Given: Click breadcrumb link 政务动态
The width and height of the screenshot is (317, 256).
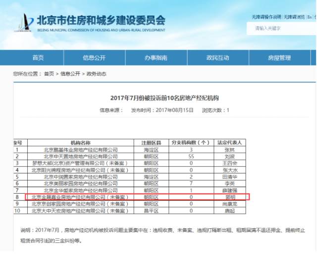Looking at the screenshot, I should pyautogui.click(x=97, y=74).
